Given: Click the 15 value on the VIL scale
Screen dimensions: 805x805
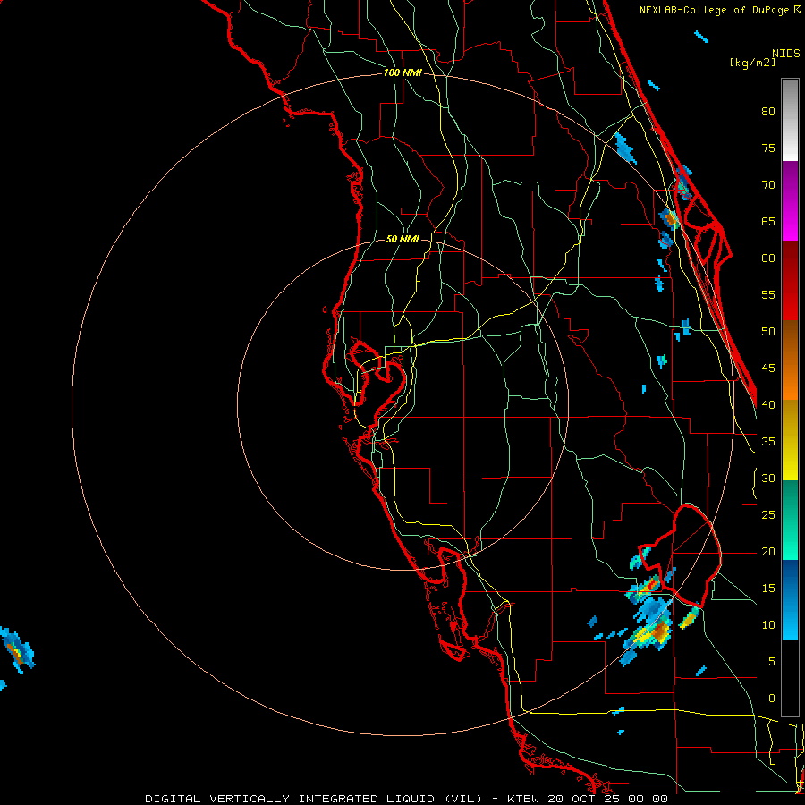Looking at the screenshot, I should point(768,589).
